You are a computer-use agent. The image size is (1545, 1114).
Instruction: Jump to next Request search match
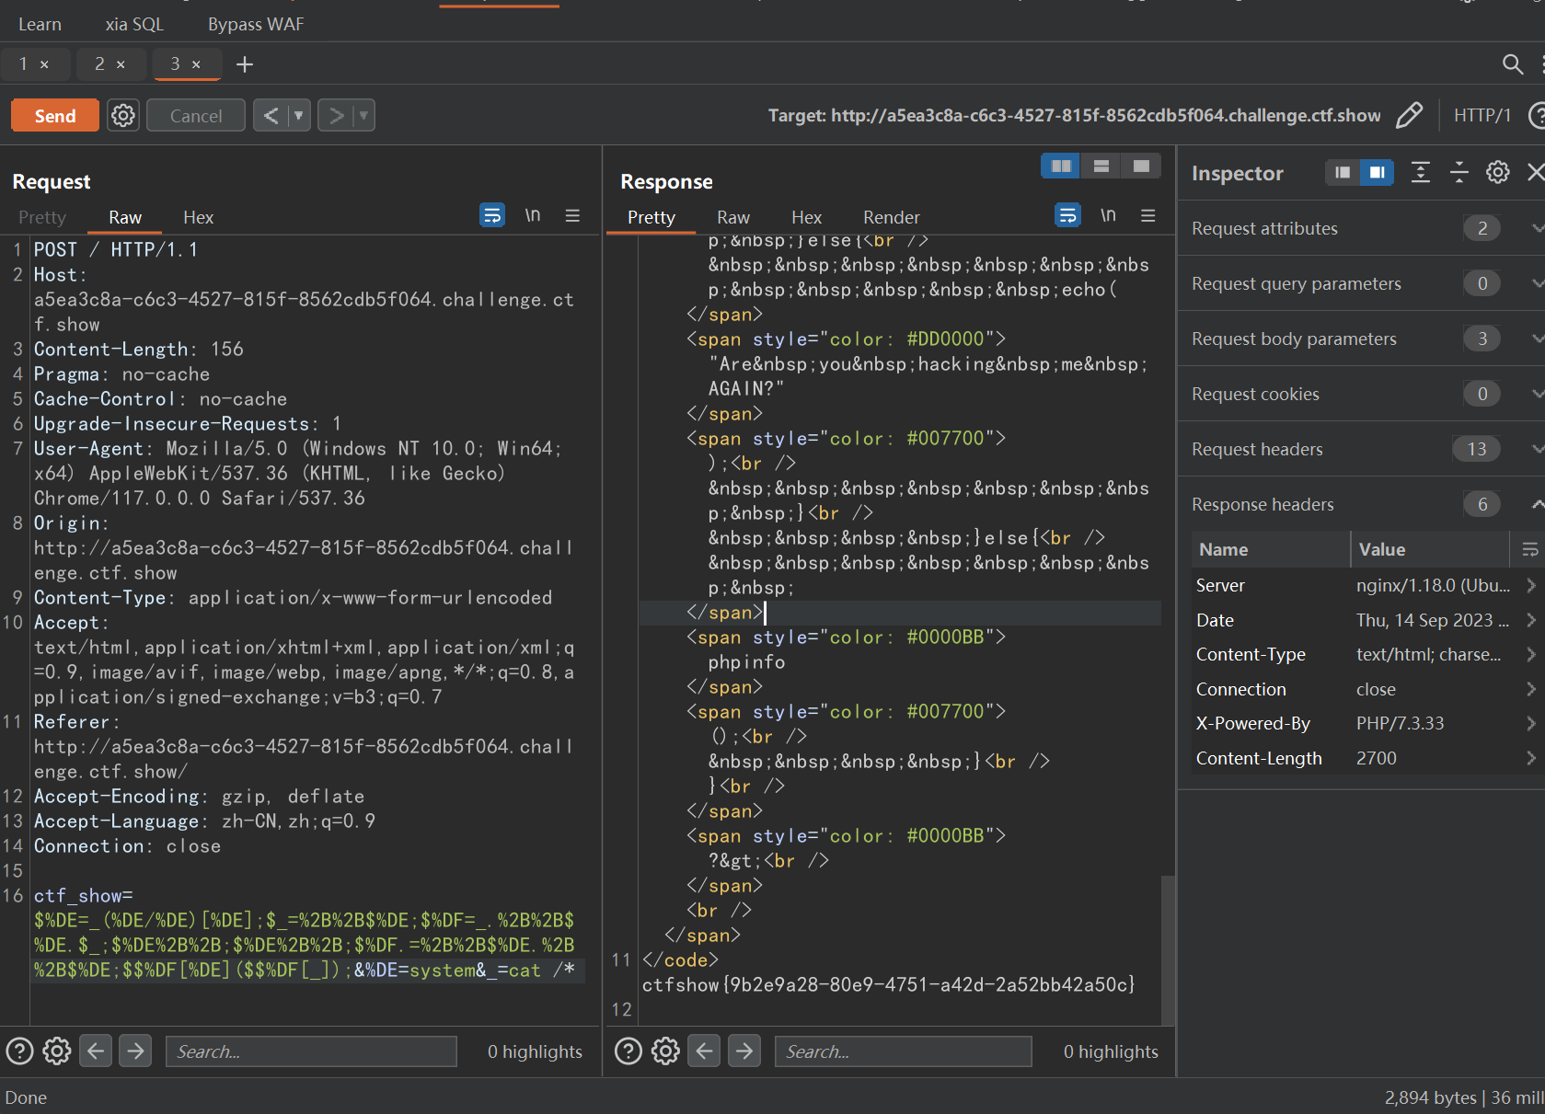[x=135, y=1051]
